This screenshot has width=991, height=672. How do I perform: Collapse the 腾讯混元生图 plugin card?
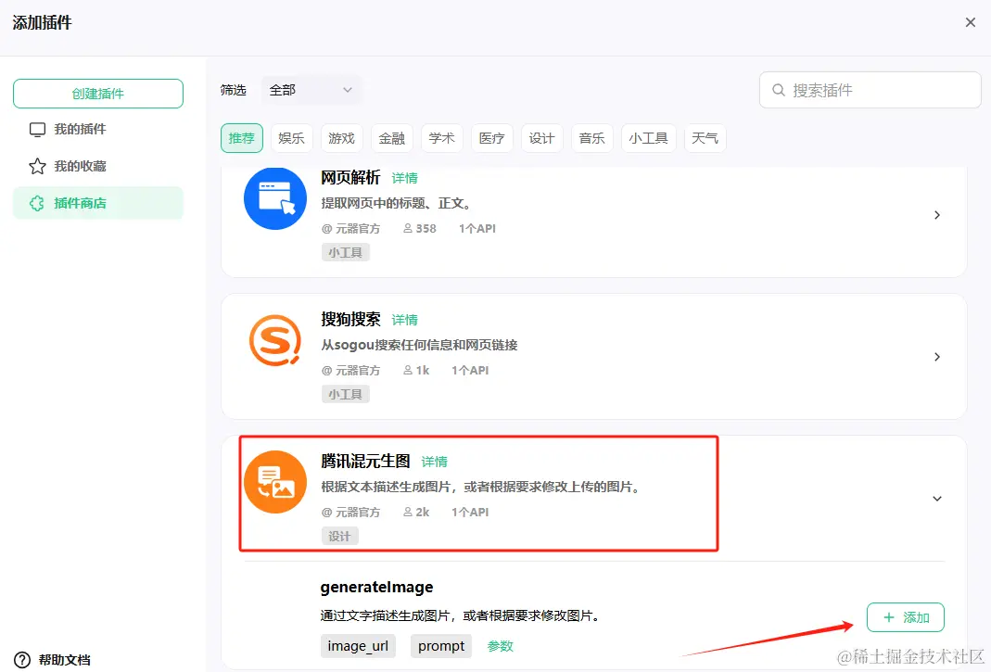937,499
